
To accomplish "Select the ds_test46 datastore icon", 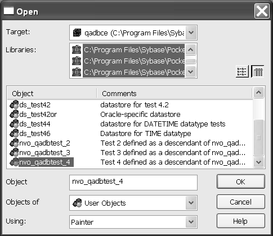I will 14,133.
